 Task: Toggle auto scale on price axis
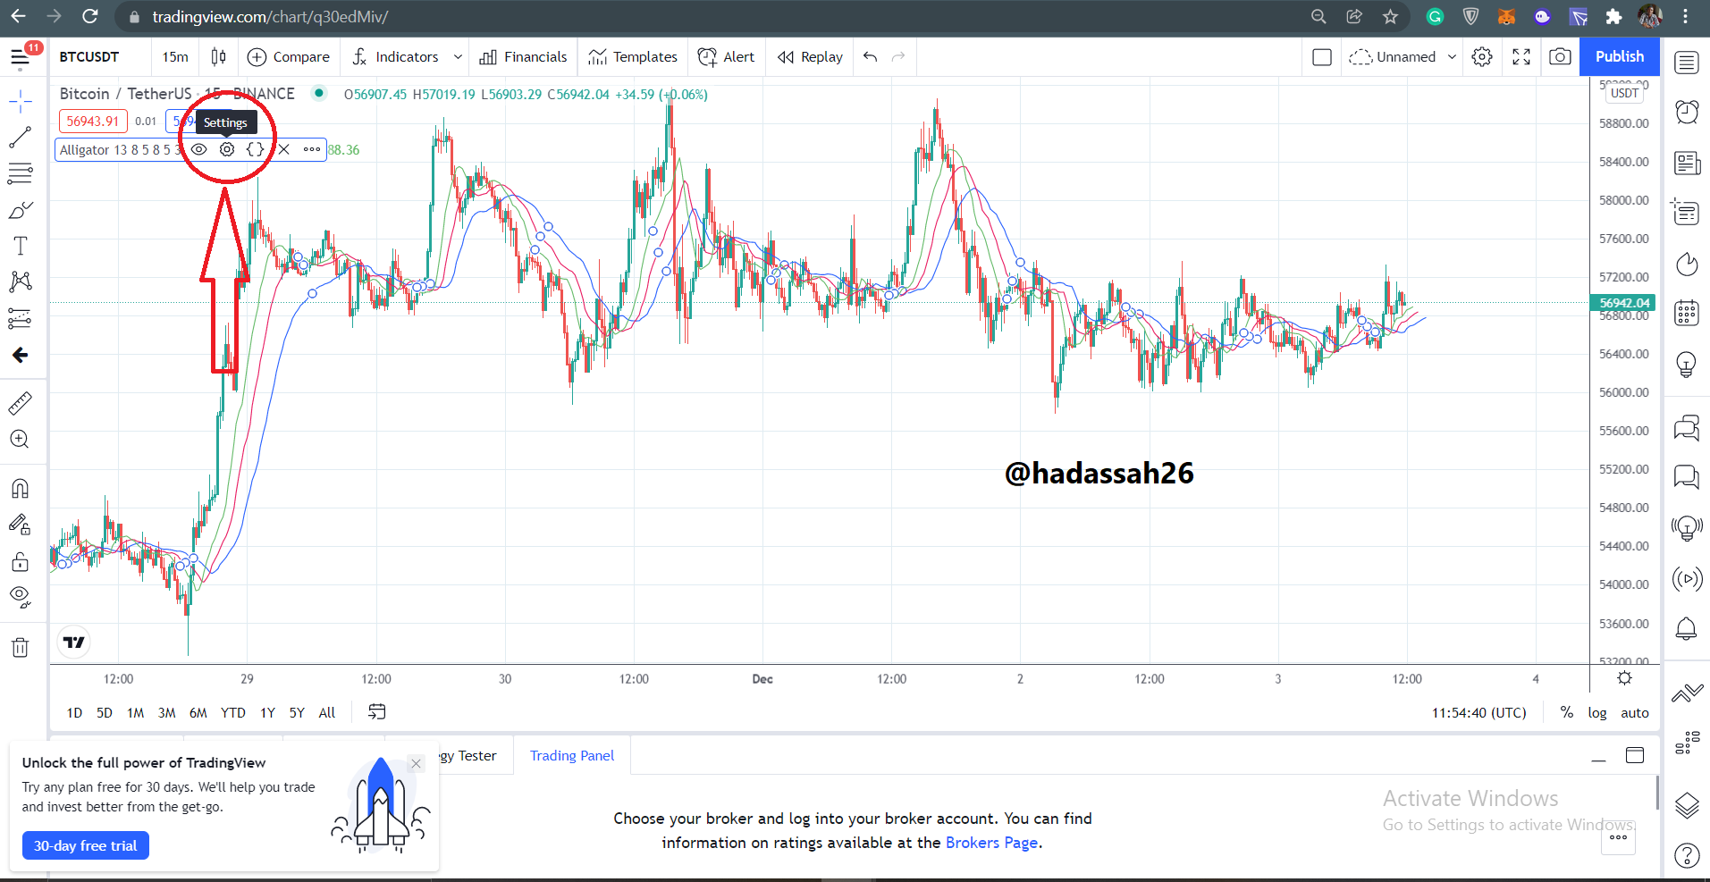point(1635,712)
